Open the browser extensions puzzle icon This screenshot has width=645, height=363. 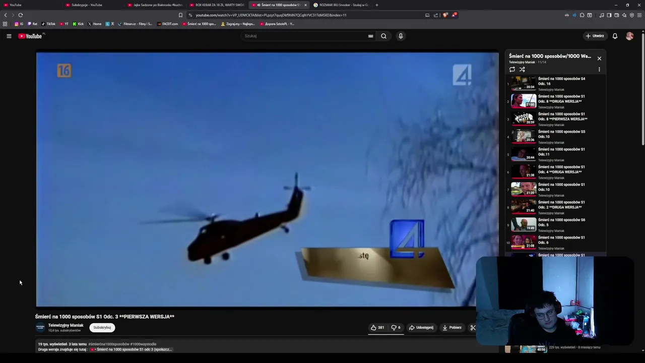click(x=582, y=15)
